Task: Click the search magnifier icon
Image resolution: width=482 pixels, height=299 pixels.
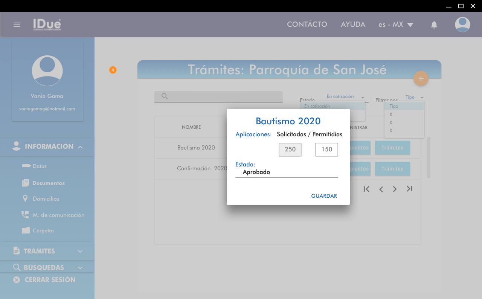Action: pos(165,96)
